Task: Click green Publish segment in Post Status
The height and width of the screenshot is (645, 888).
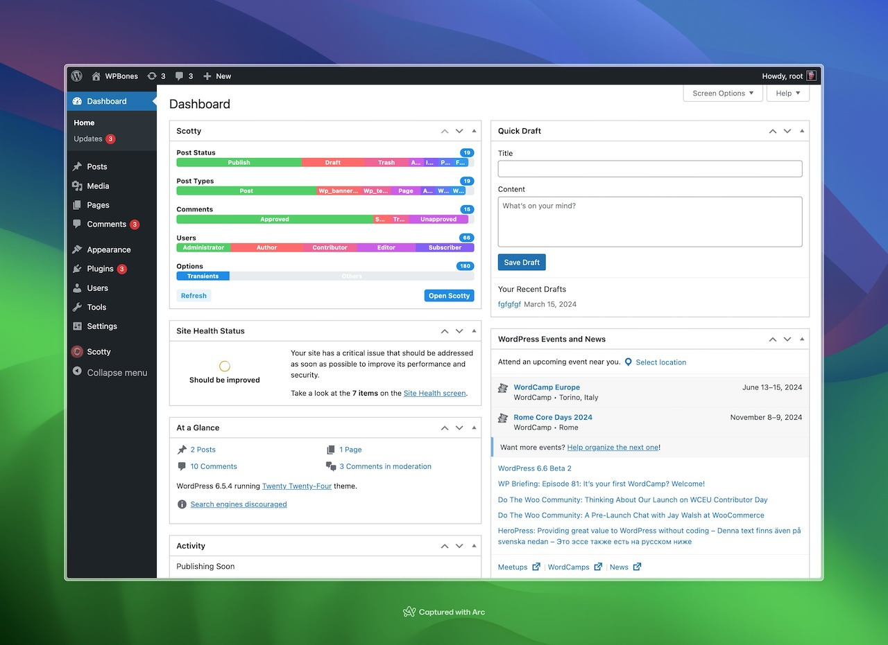Action: 239,163
